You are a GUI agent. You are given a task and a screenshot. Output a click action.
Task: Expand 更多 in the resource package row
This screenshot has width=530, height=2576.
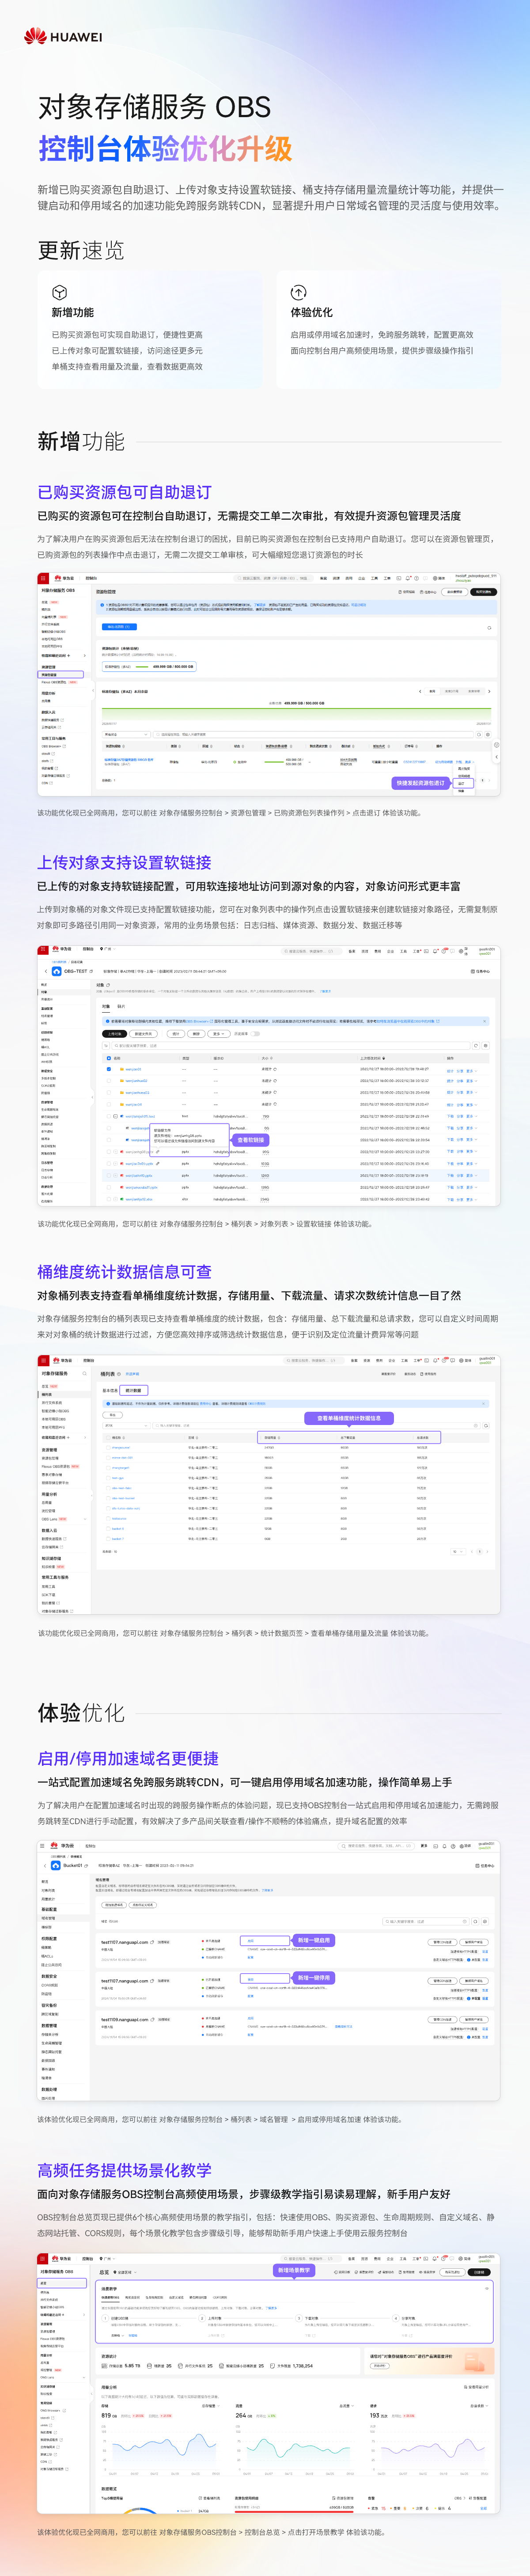click(x=469, y=762)
